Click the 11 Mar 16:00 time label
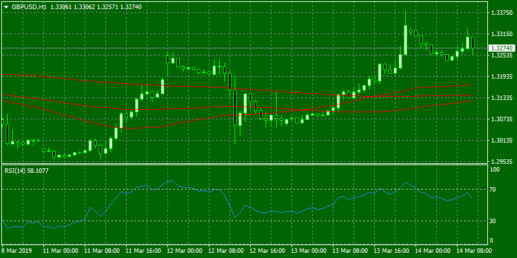The image size is (517, 258). (143, 251)
